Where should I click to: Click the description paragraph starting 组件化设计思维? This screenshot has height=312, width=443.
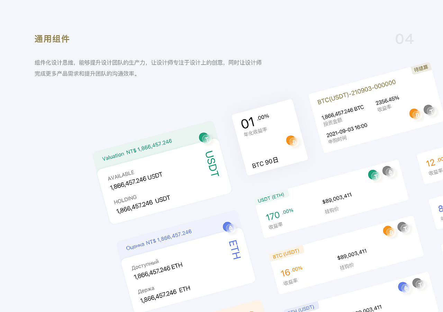click(148, 68)
